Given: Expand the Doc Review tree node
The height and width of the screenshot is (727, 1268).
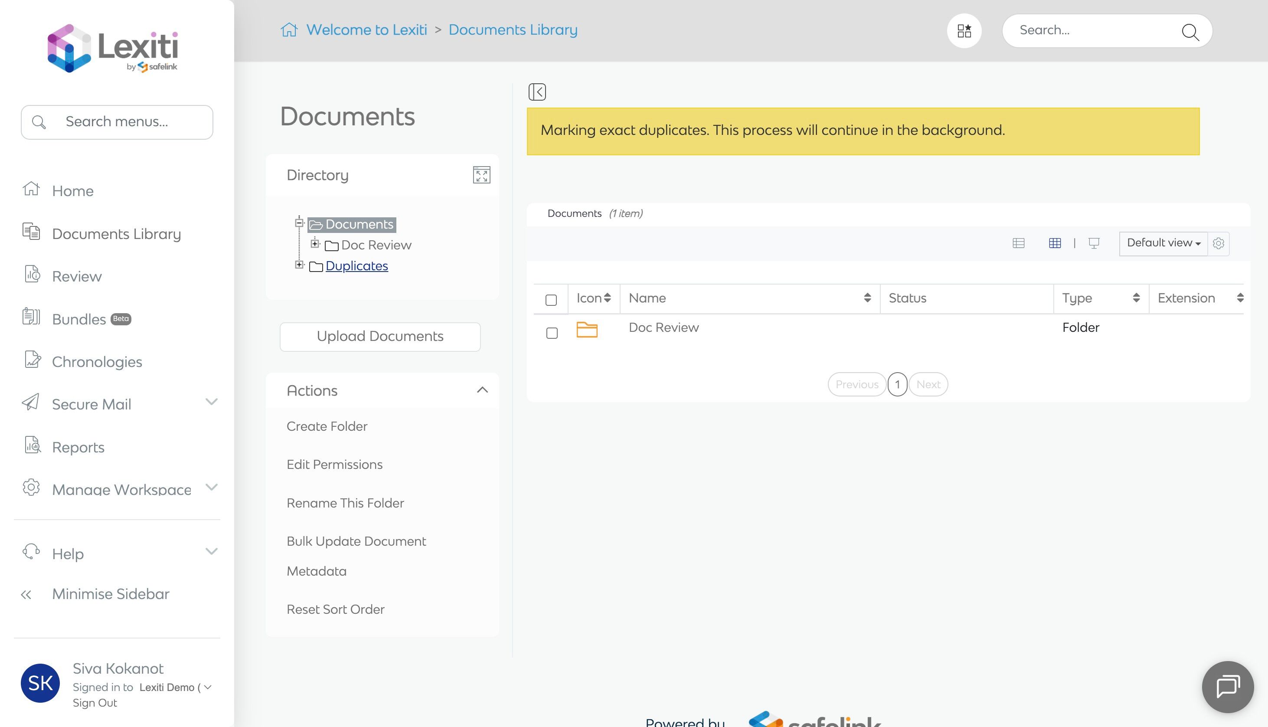Looking at the screenshot, I should (315, 244).
